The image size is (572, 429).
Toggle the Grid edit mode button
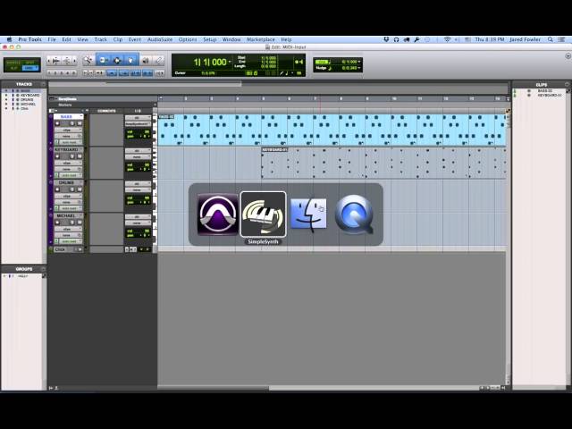tap(29, 68)
